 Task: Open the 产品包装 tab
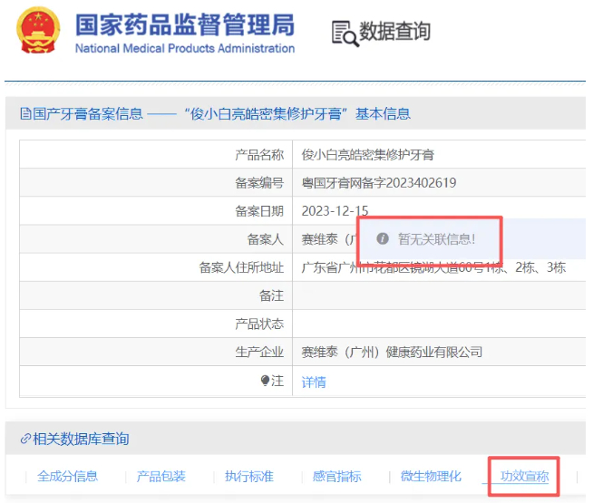(x=160, y=476)
